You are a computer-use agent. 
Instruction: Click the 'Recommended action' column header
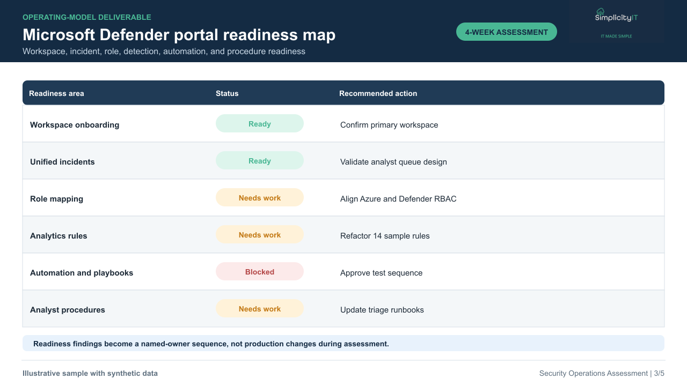click(378, 93)
